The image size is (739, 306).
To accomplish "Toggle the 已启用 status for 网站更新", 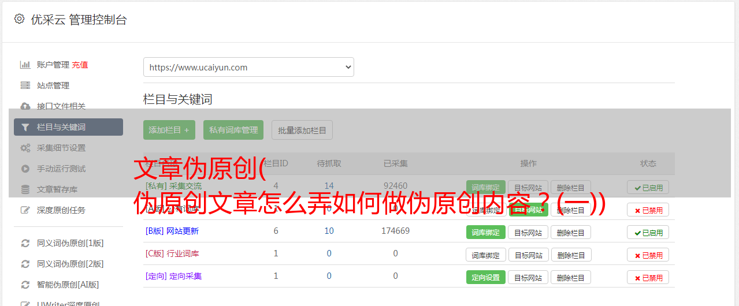I will 648,232.
